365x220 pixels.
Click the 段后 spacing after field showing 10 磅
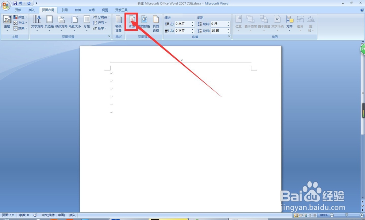coord(219,31)
